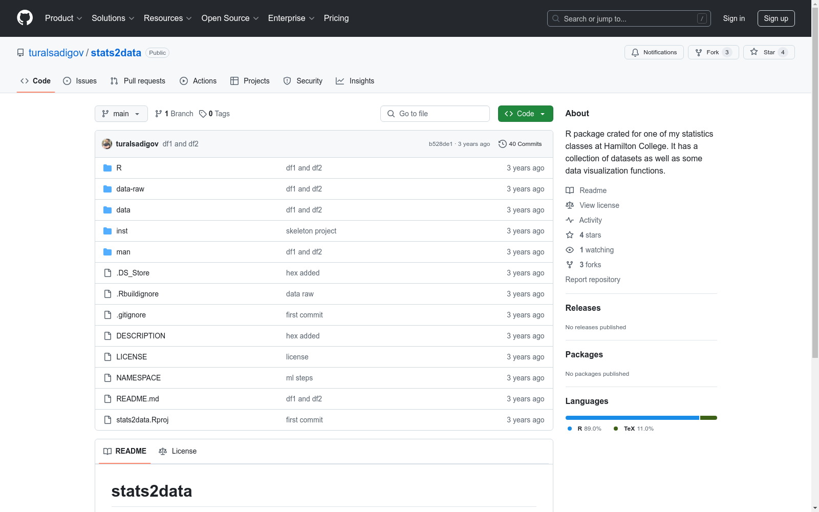The height and width of the screenshot is (512, 819).
Task: Expand the Resources menu
Action: click(168, 18)
